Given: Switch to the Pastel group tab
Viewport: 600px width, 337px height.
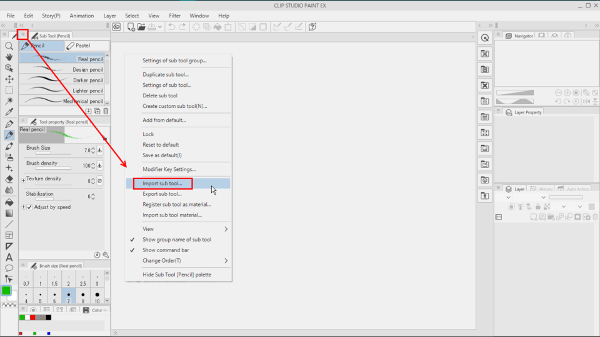Looking at the screenshot, I should point(86,46).
